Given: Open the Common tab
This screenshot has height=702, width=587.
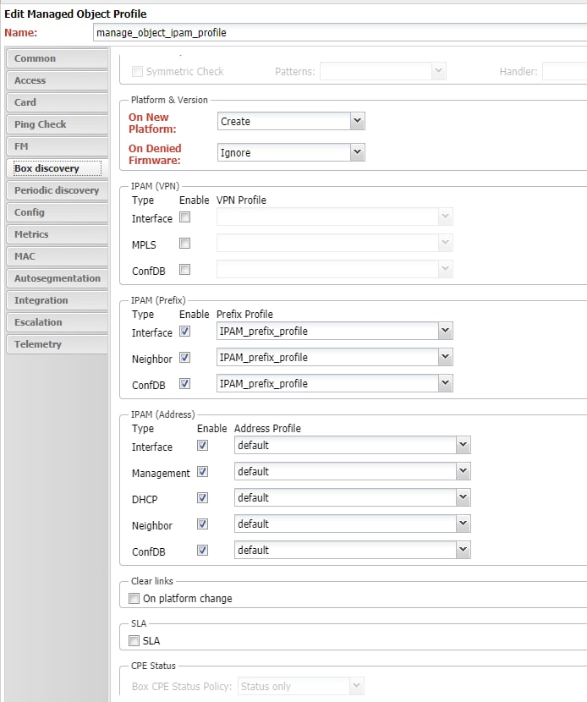Looking at the screenshot, I should click(x=57, y=58).
